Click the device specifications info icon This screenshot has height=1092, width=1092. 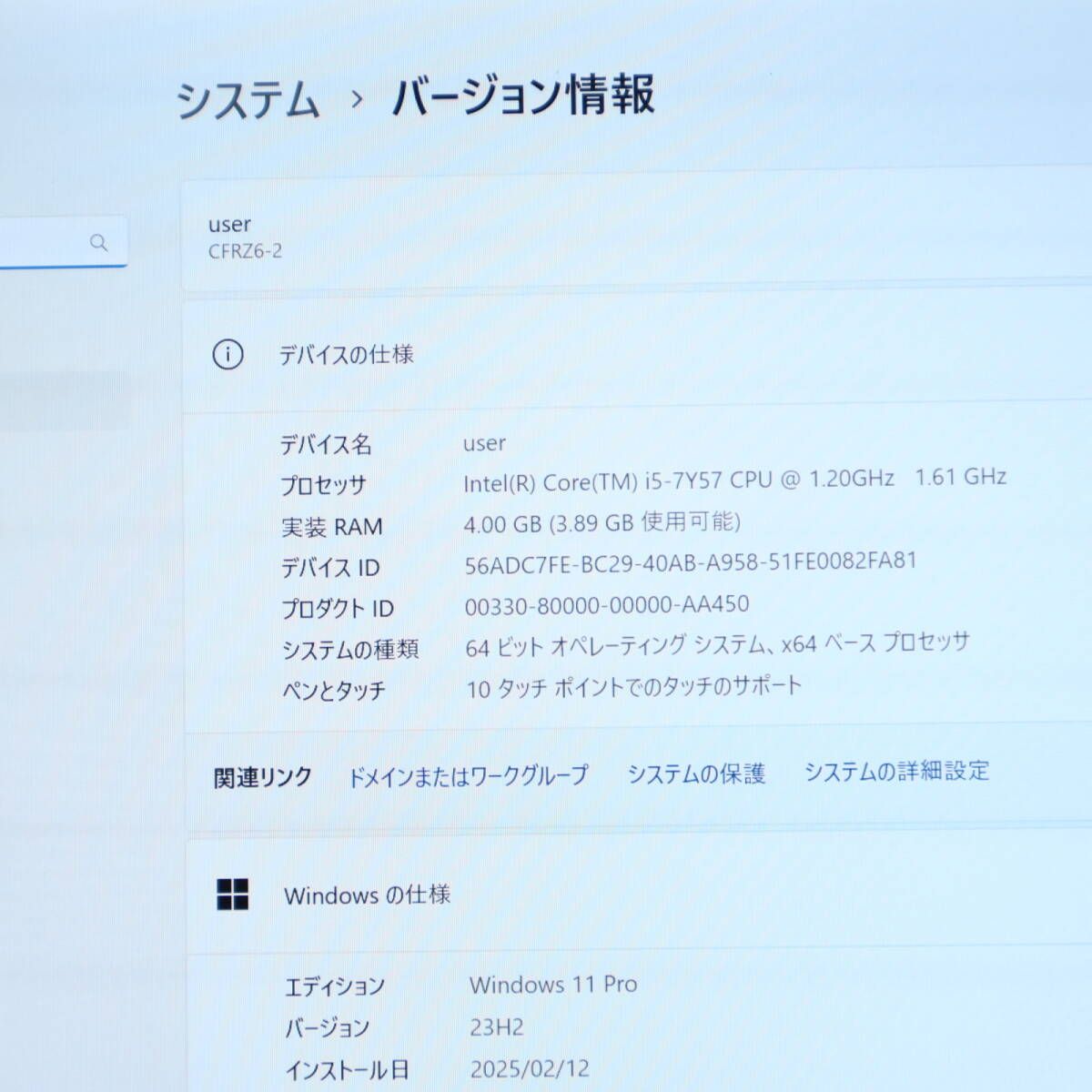[227, 354]
